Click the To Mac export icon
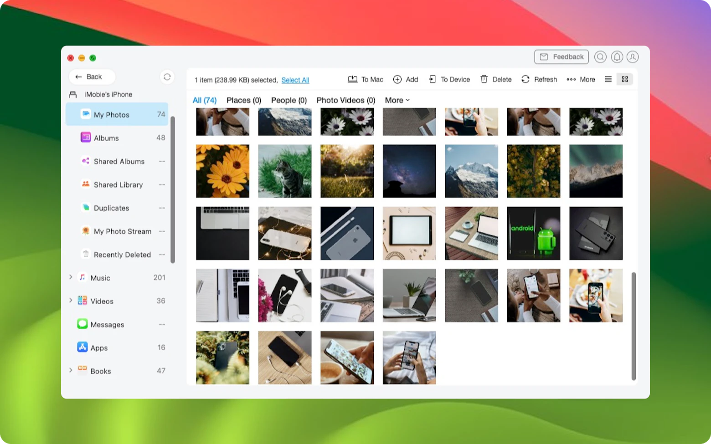The height and width of the screenshot is (444, 711). [353, 79]
